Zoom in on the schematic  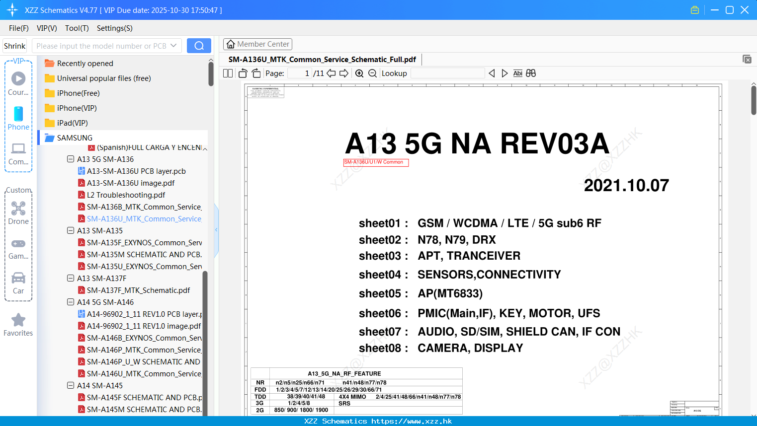(x=359, y=73)
